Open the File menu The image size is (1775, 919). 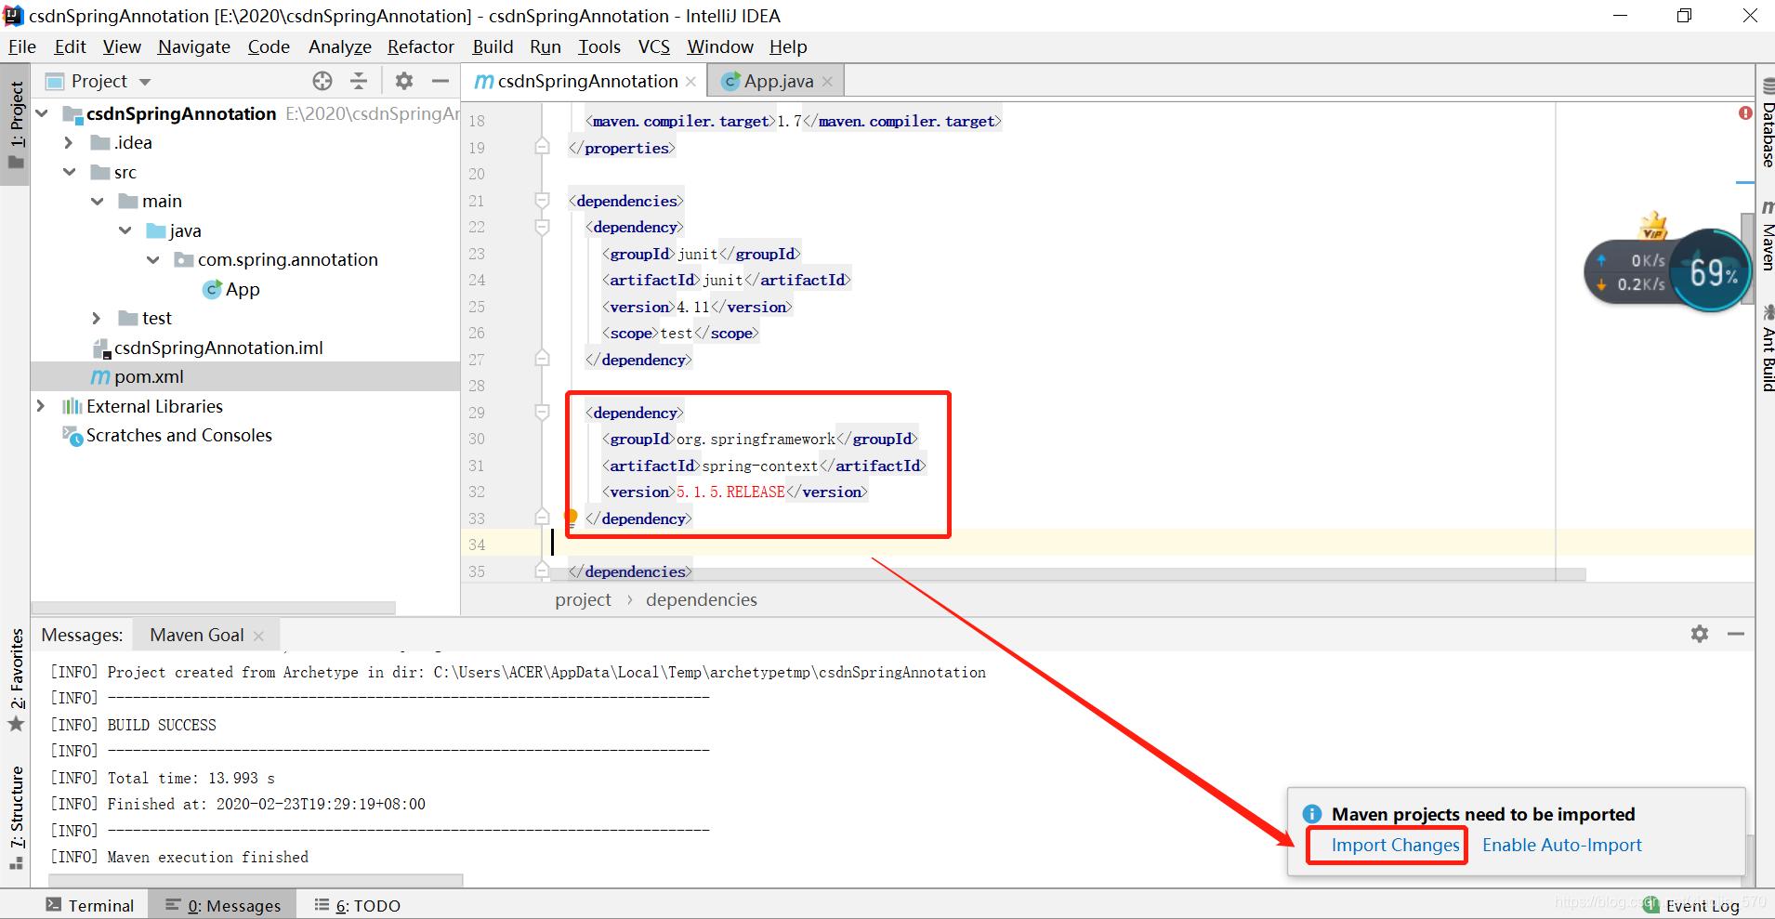(22, 46)
